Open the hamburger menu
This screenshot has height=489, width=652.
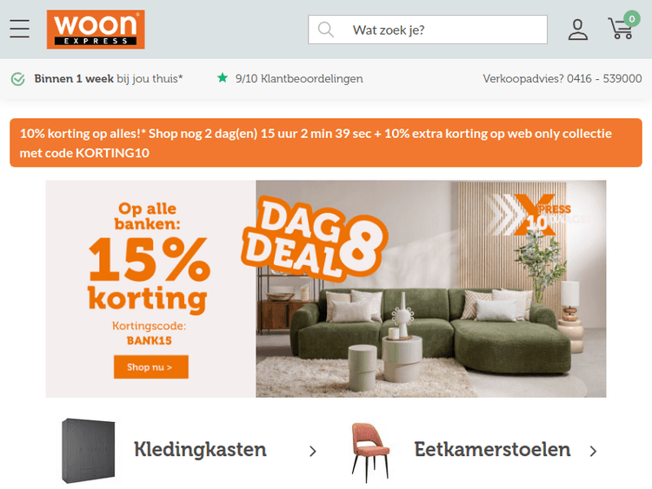[19, 29]
